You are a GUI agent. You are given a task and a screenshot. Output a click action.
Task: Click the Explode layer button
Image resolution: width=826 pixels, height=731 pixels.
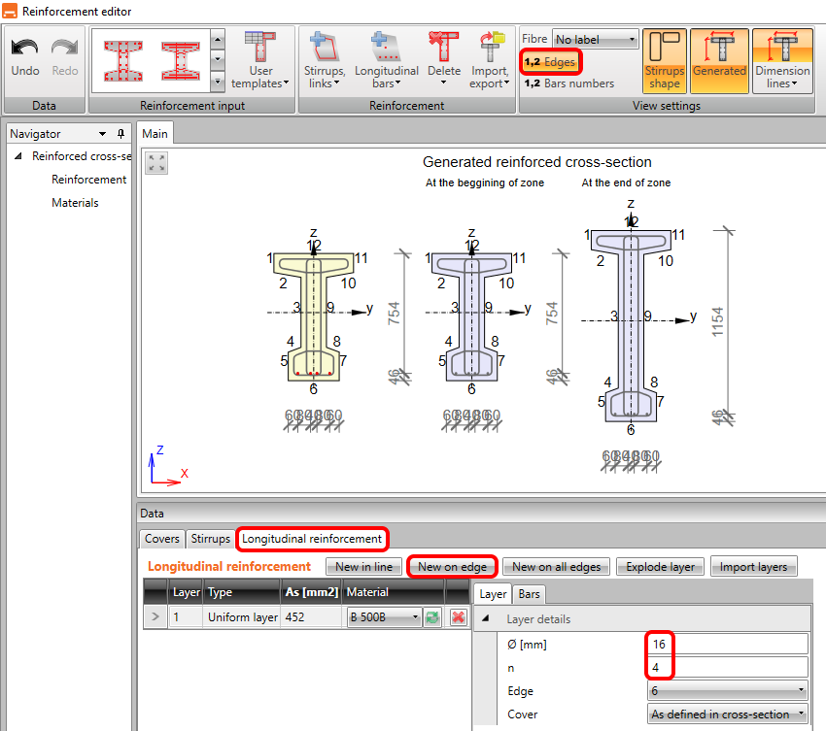click(660, 567)
